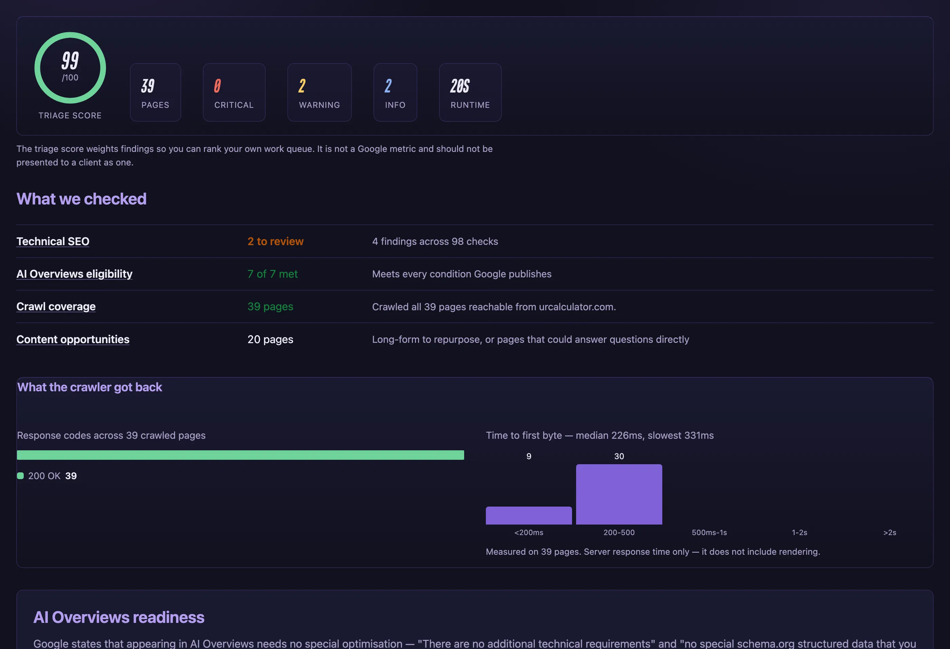Click the 'TRIAGE SCORE' label
The image size is (950, 649).
click(70, 116)
